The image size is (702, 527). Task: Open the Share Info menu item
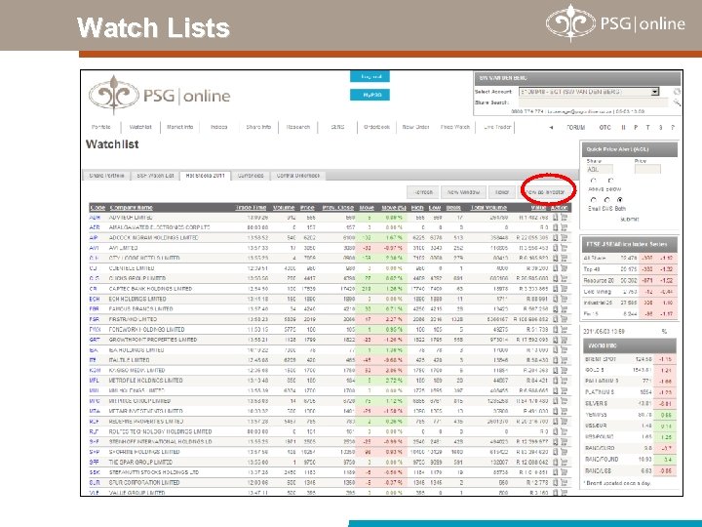point(258,127)
